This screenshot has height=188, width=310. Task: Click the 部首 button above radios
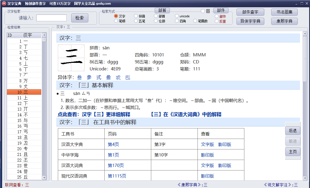click(x=162, y=11)
